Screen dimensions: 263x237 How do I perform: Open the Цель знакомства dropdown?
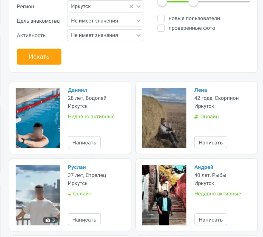tap(105, 21)
